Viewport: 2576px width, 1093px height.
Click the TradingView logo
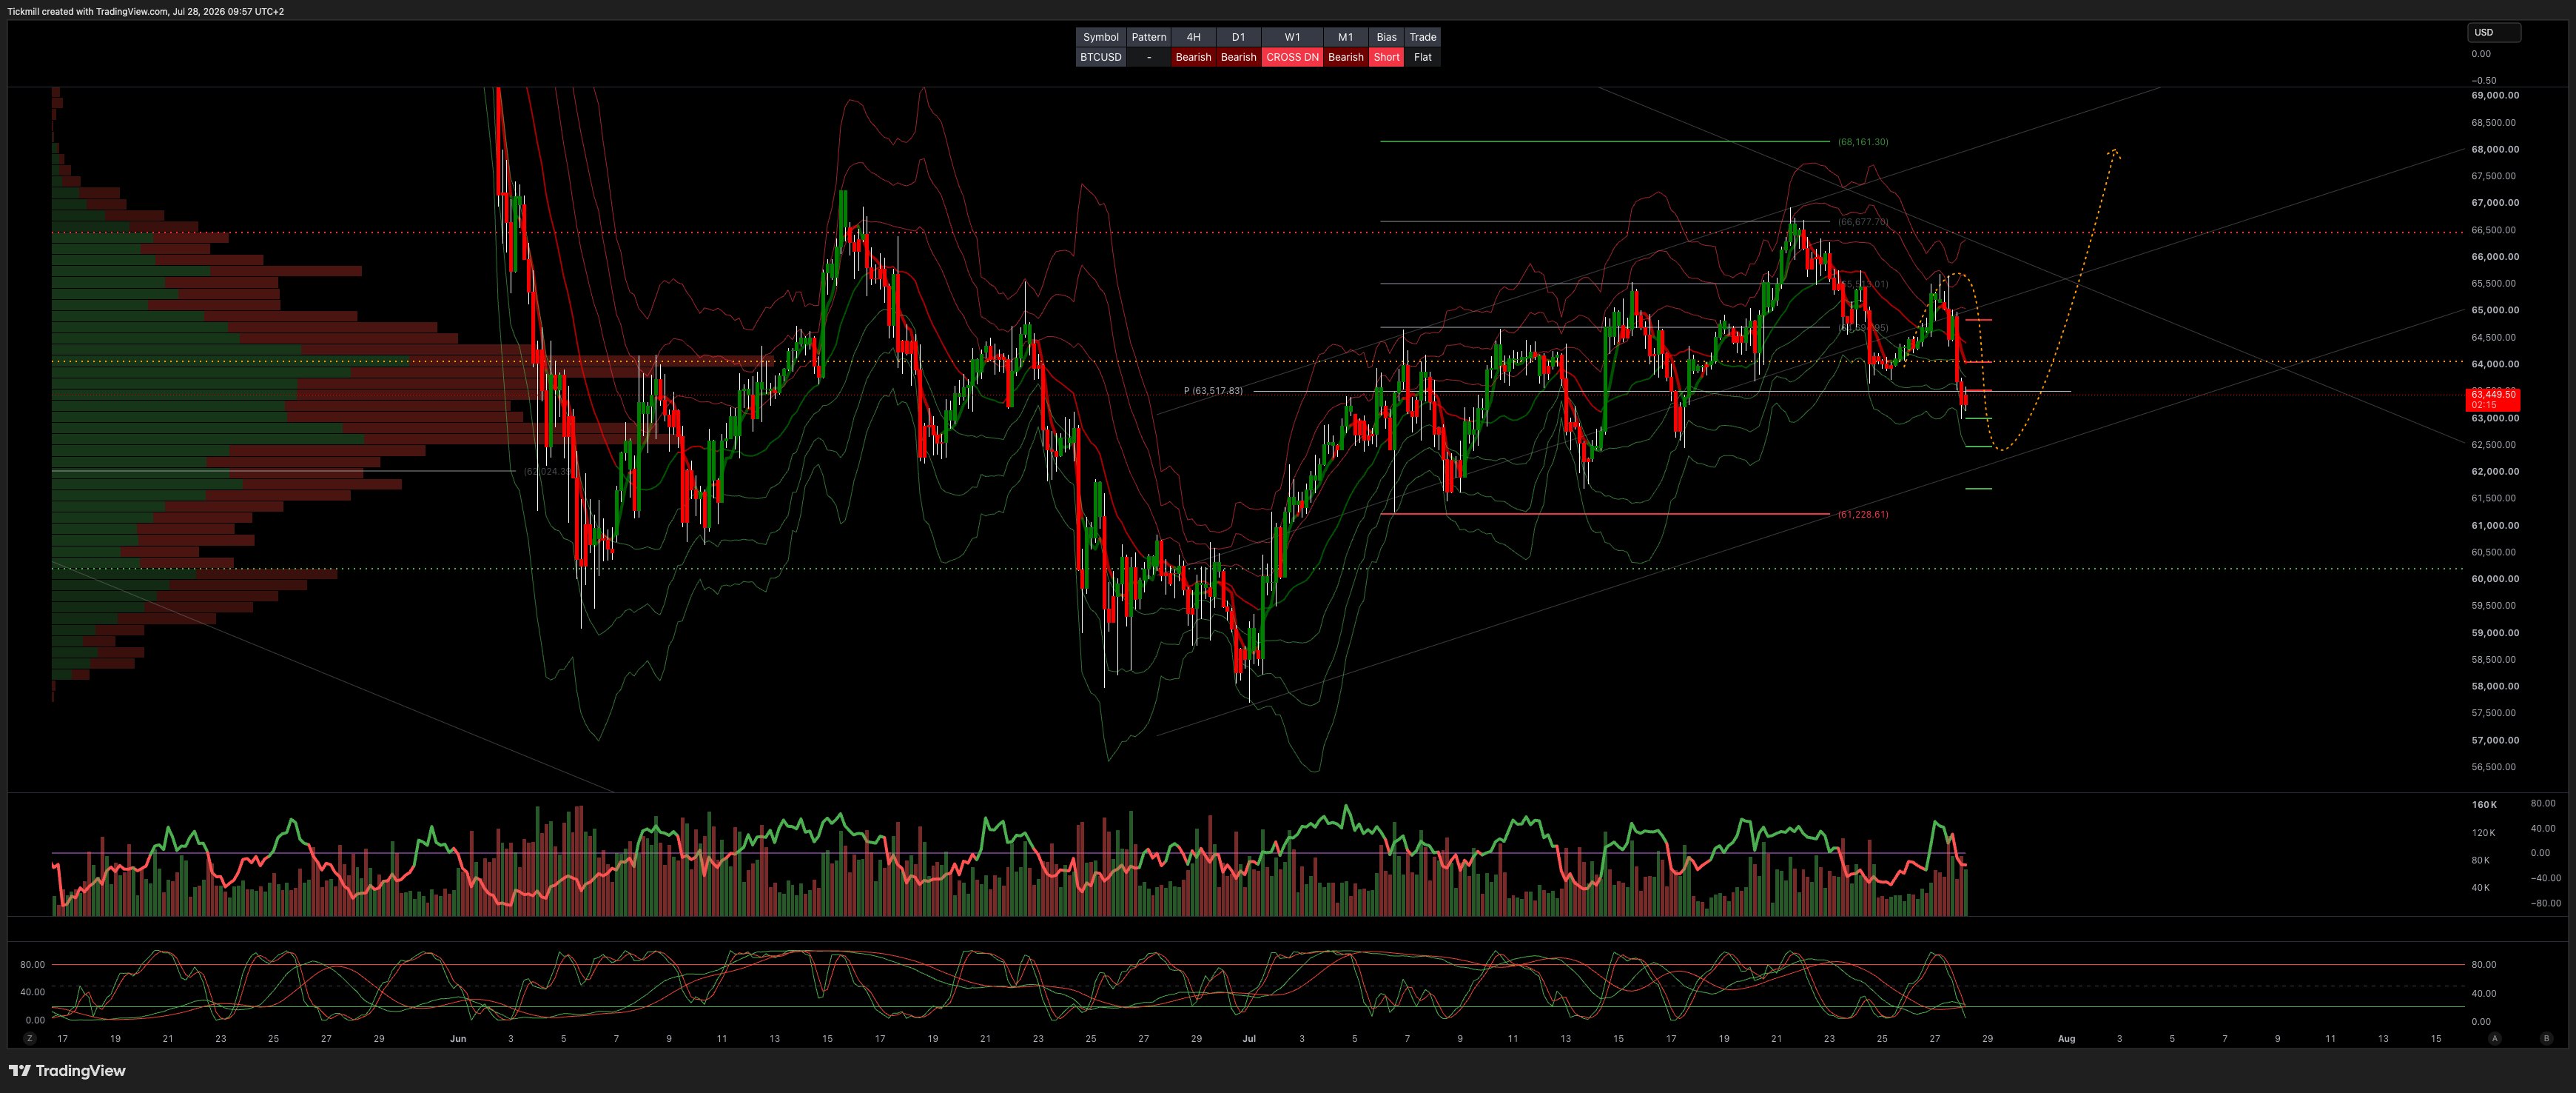(67, 1071)
